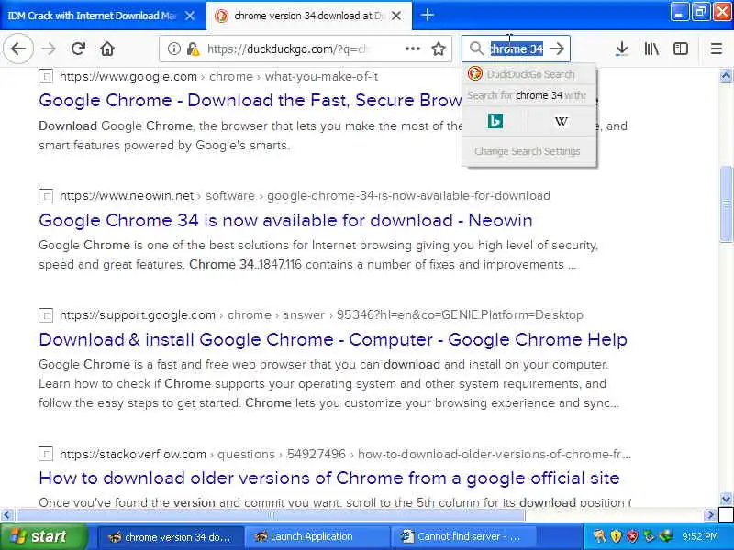Open the Windows start menu
This screenshot has height=550, width=734.
click(x=43, y=536)
